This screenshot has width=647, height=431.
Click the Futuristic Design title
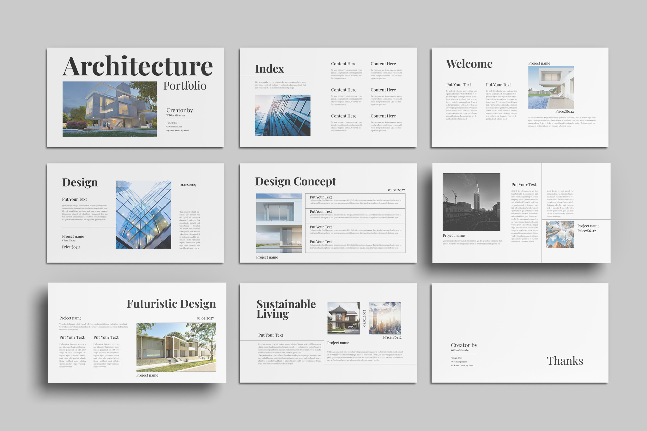click(x=171, y=304)
